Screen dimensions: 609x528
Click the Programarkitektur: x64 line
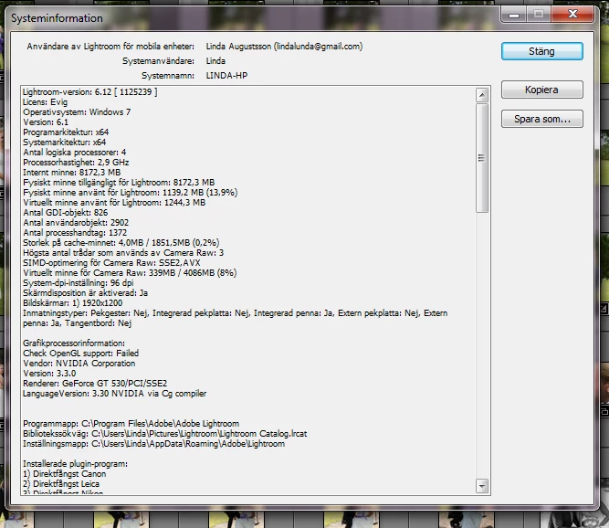tap(66, 132)
